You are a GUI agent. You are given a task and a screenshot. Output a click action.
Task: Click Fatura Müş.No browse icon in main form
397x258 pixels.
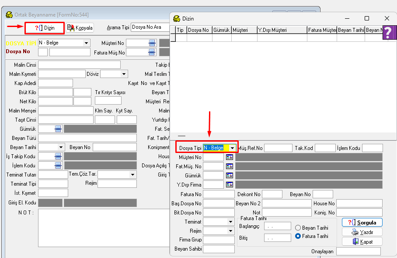click(x=152, y=52)
